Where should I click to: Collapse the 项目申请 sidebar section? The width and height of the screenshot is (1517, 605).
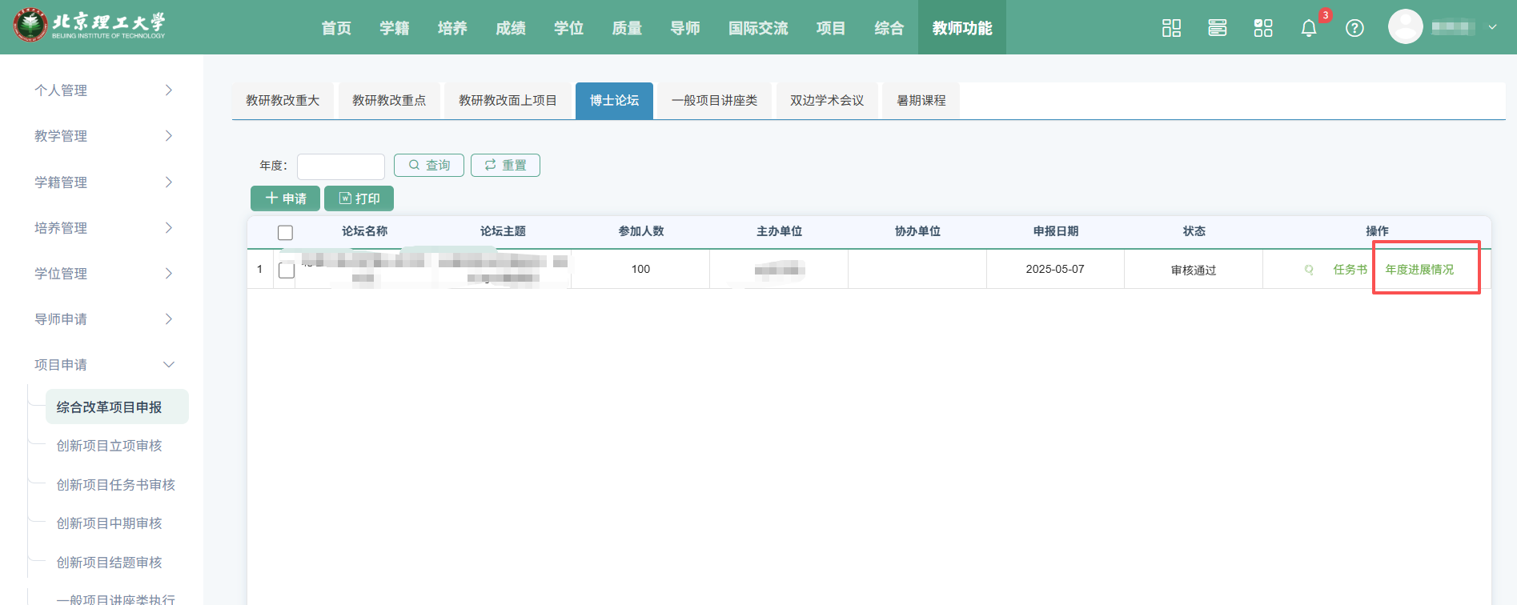[102, 365]
